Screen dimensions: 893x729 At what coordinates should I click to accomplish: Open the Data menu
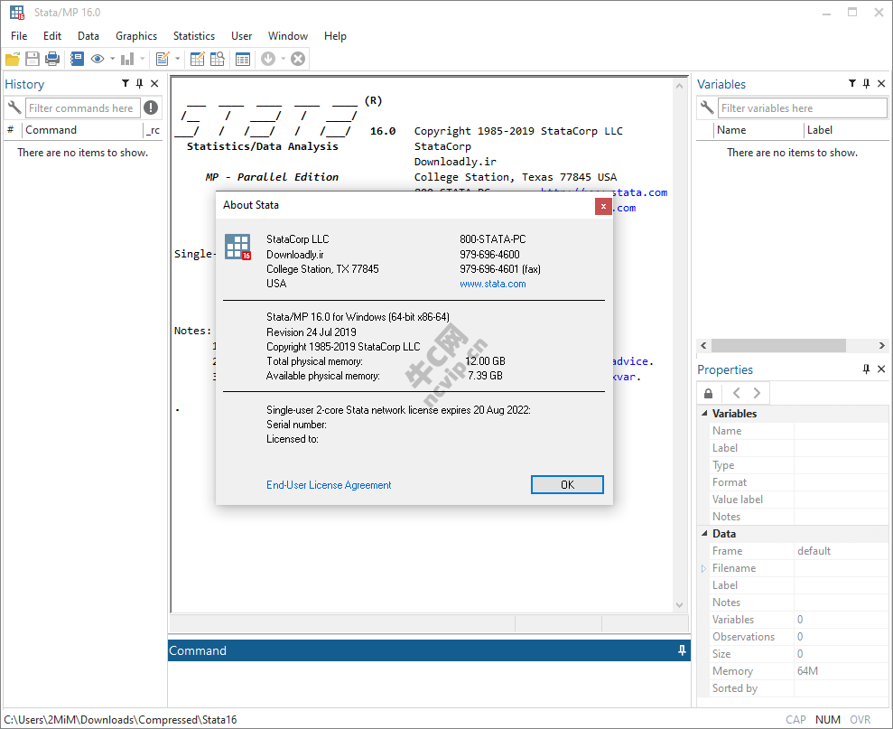(88, 36)
